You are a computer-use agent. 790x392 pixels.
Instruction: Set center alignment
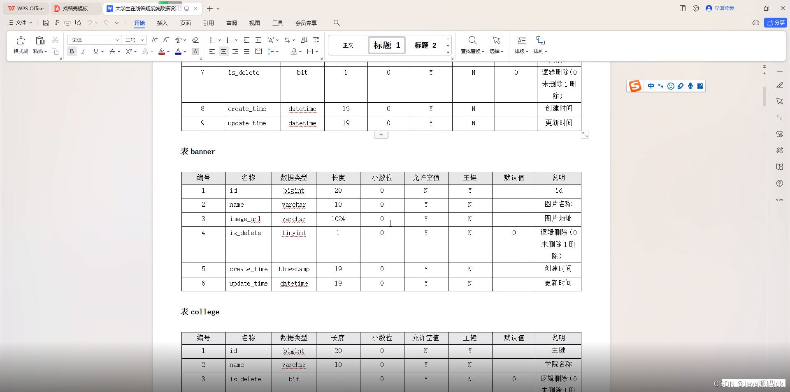coord(223,51)
